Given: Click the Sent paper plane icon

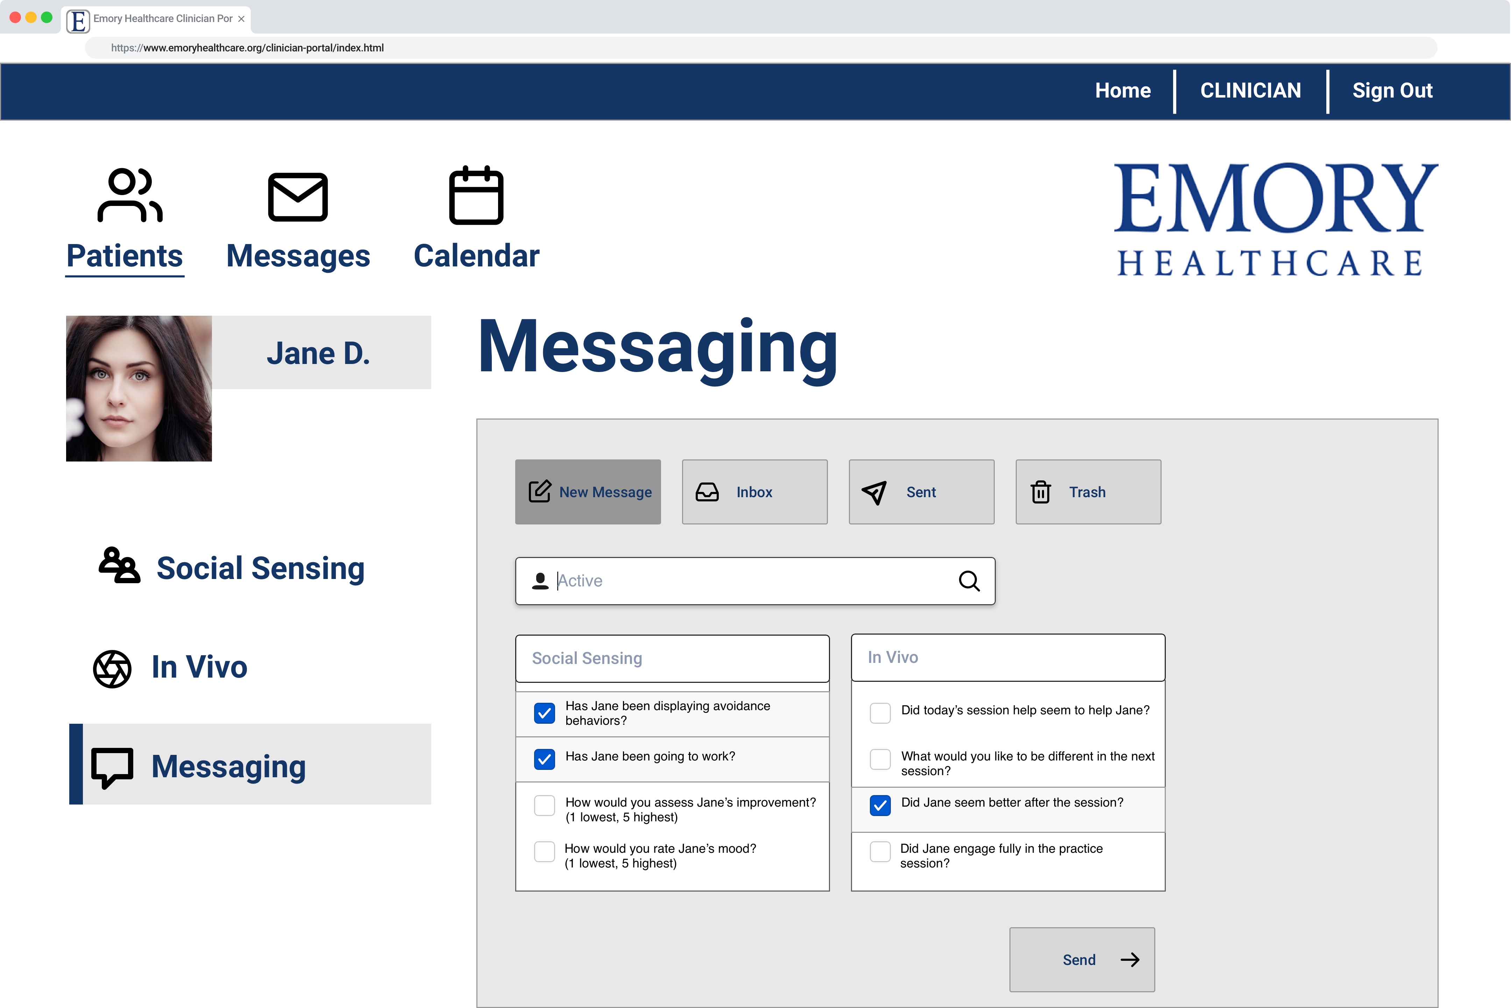Looking at the screenshot, I should pyautogui.click(x=874, y=492).
